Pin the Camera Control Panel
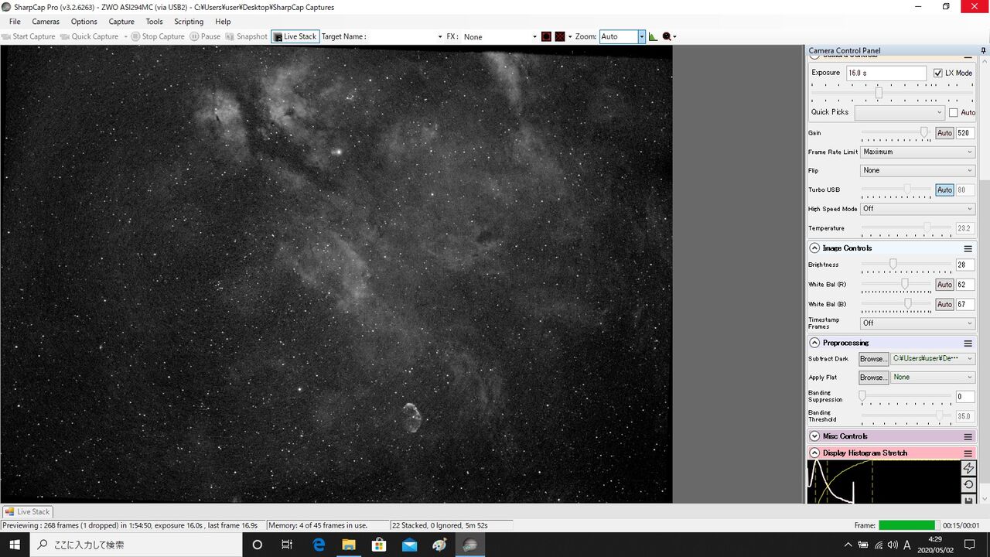Image resolution: width=990 pixels, height=557 pixels. [984, 51]
